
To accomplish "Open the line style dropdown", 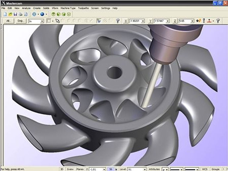I will click(x=181, y=169).
